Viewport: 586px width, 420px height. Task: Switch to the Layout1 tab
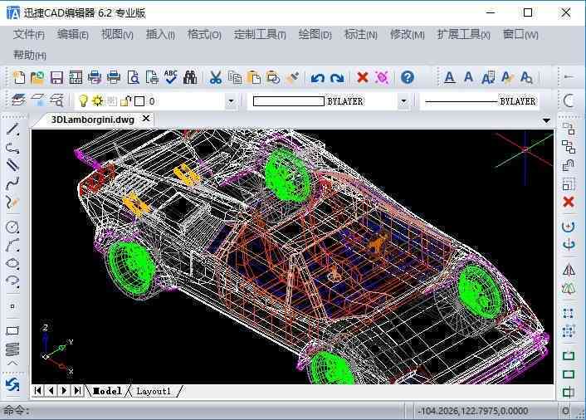pyautogui.click(x=154, y=391)
